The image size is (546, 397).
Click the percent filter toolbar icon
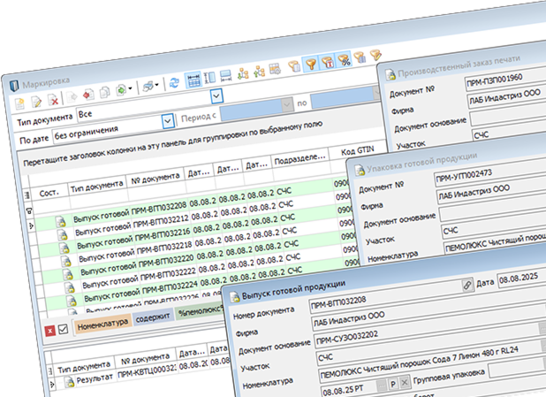[345, 60]
